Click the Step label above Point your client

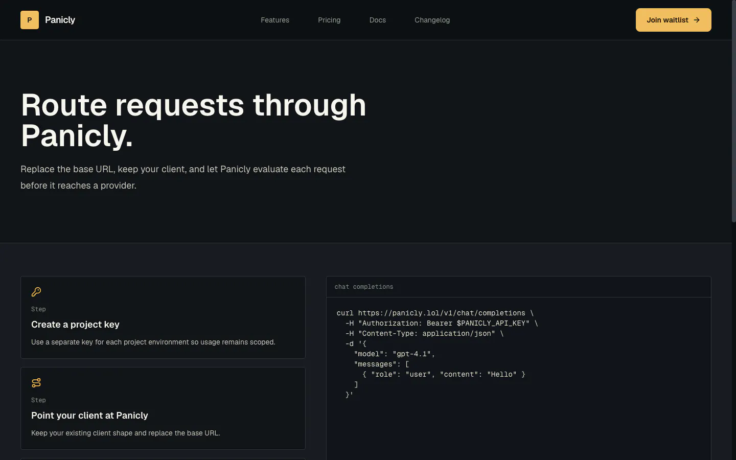point(38,400)
